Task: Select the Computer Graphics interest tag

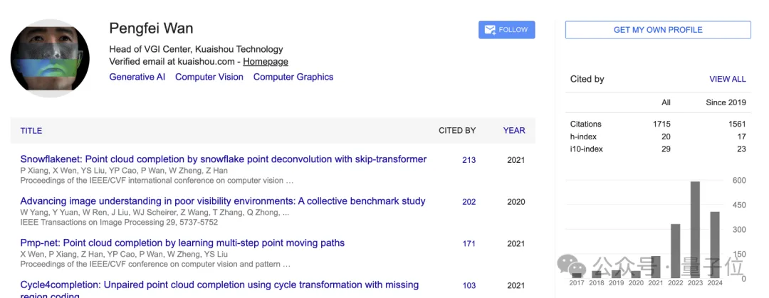Action: (x=293, y=77)
